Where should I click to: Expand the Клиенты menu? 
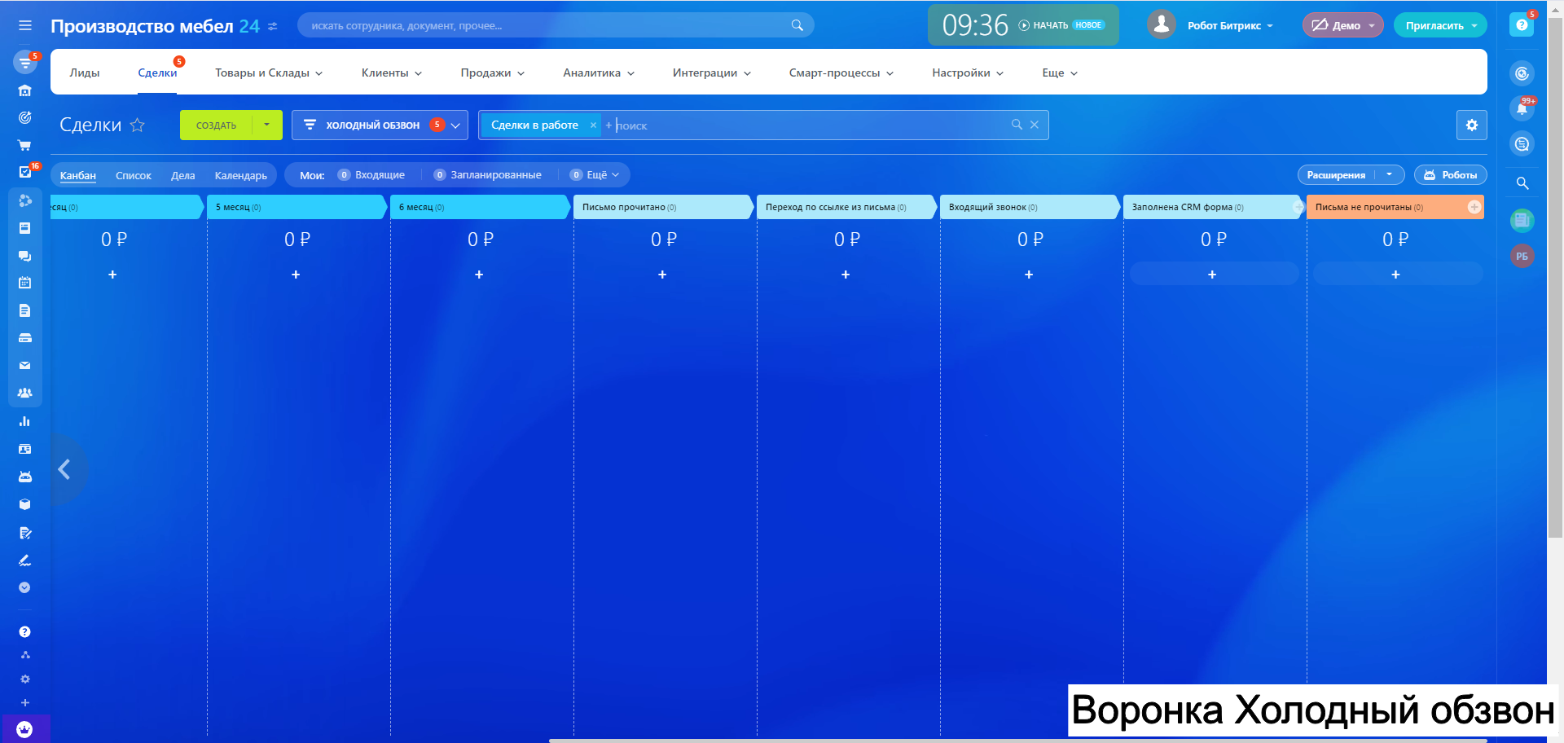point(392,73)
